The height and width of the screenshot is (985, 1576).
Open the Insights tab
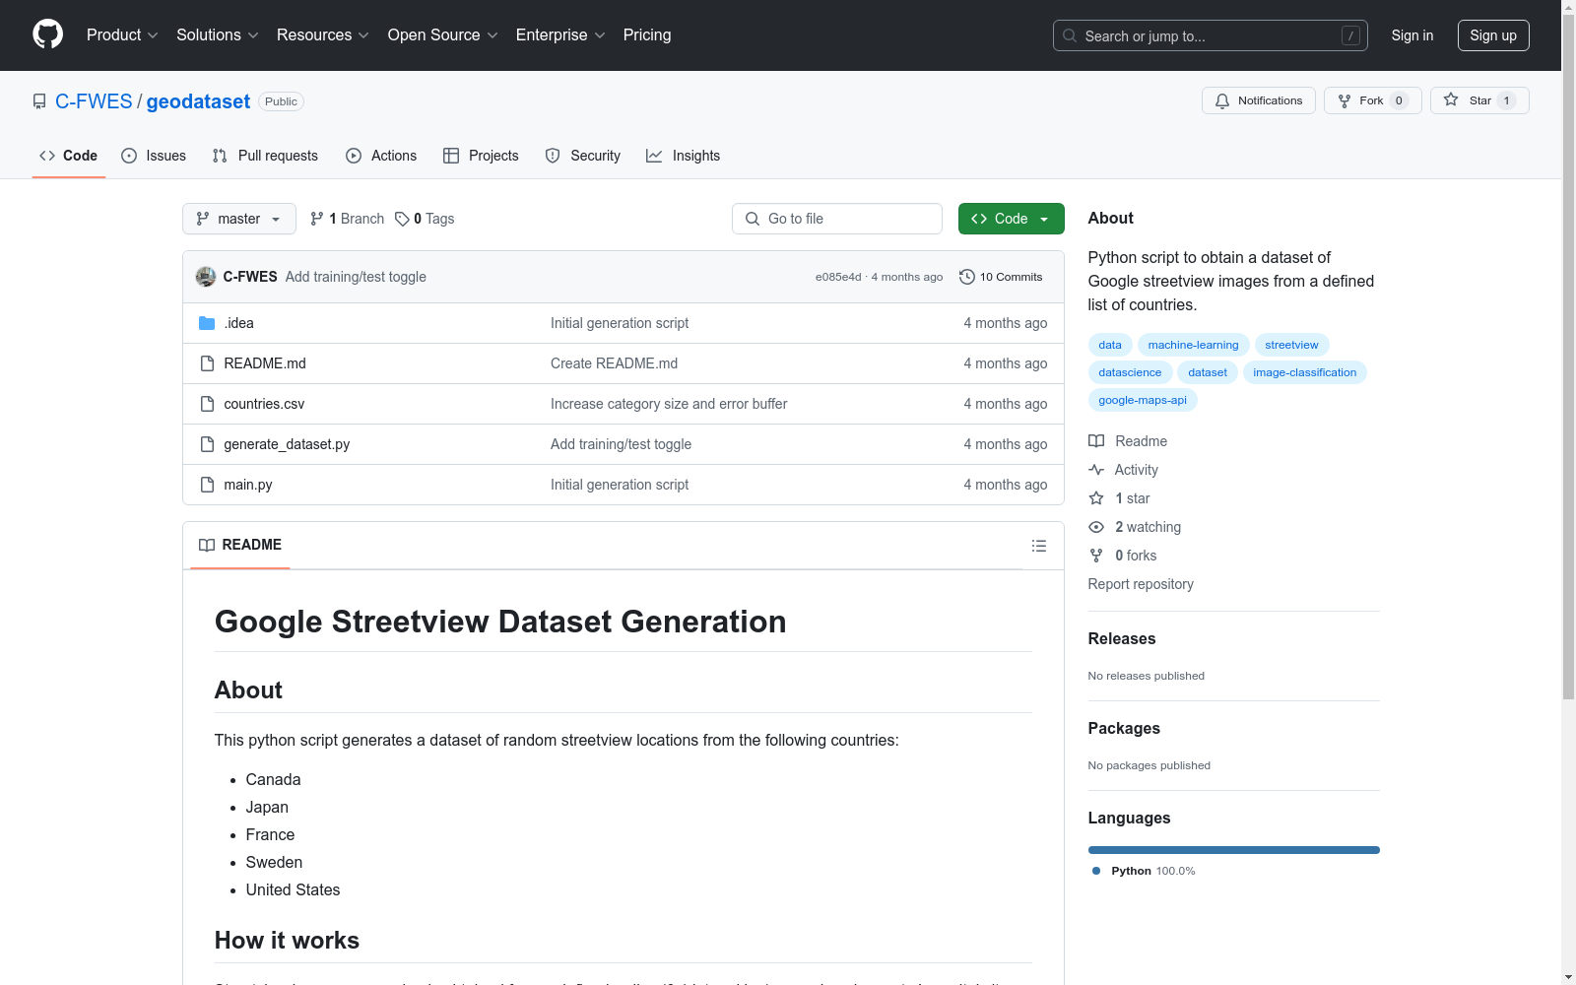[684, 156]
